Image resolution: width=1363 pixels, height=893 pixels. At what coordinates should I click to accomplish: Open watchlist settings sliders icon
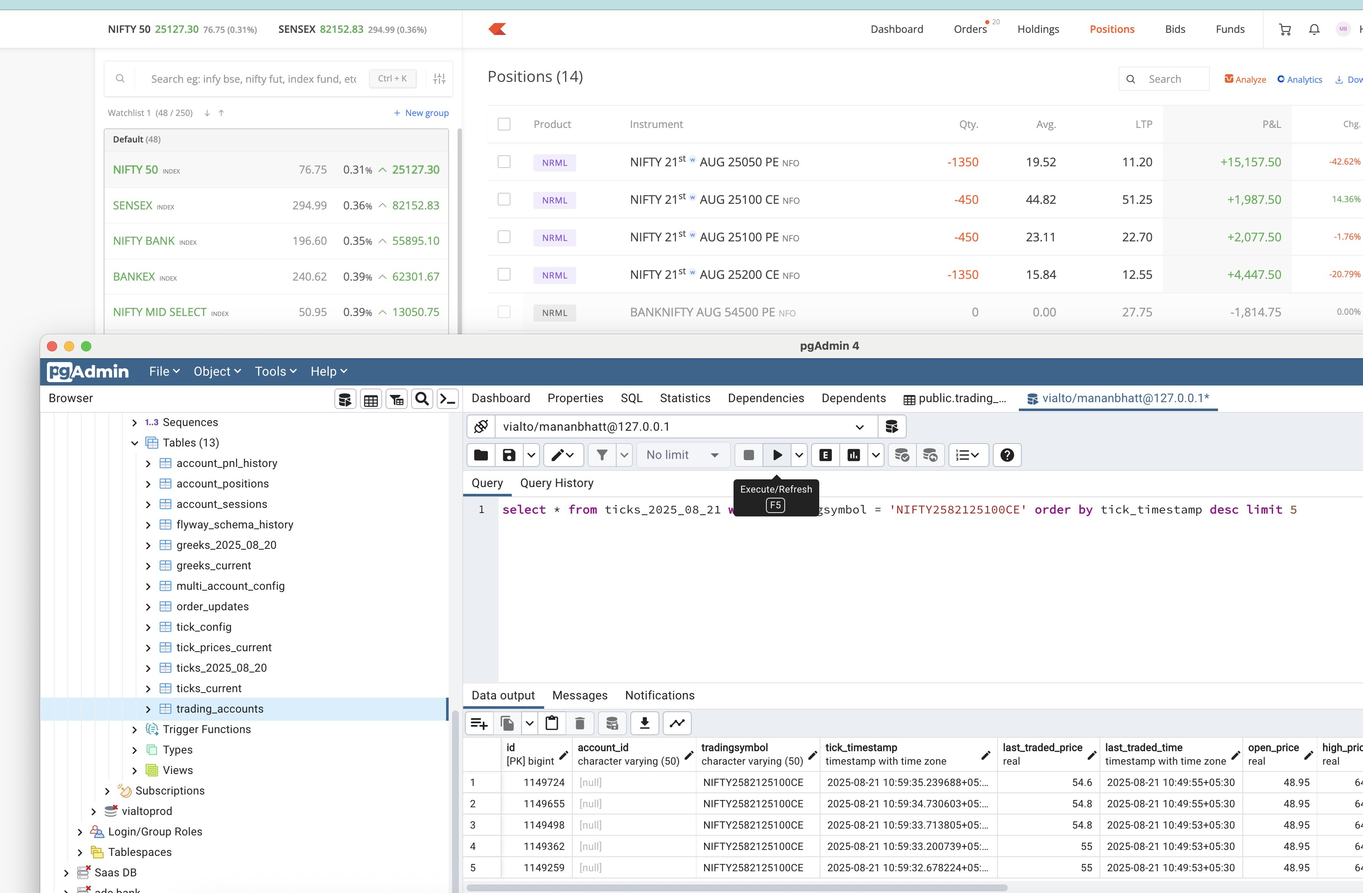(x=439, y=78)
